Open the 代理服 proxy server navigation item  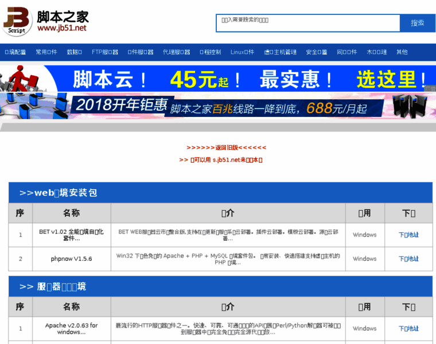[x=176, y=52]
